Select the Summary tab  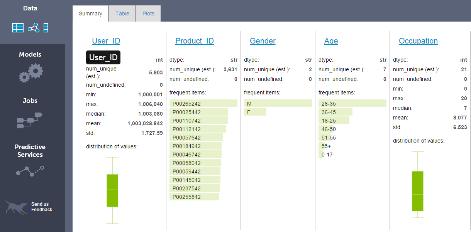point(90,13)
